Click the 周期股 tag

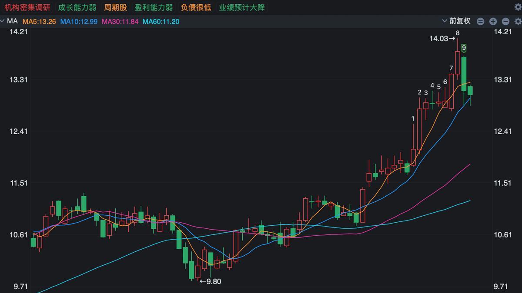click(x=115, y=7)
